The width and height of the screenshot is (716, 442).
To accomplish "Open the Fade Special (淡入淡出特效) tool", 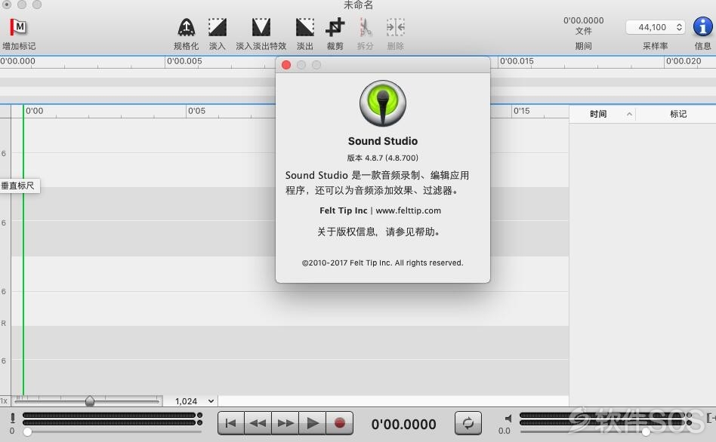I will 261,27.
